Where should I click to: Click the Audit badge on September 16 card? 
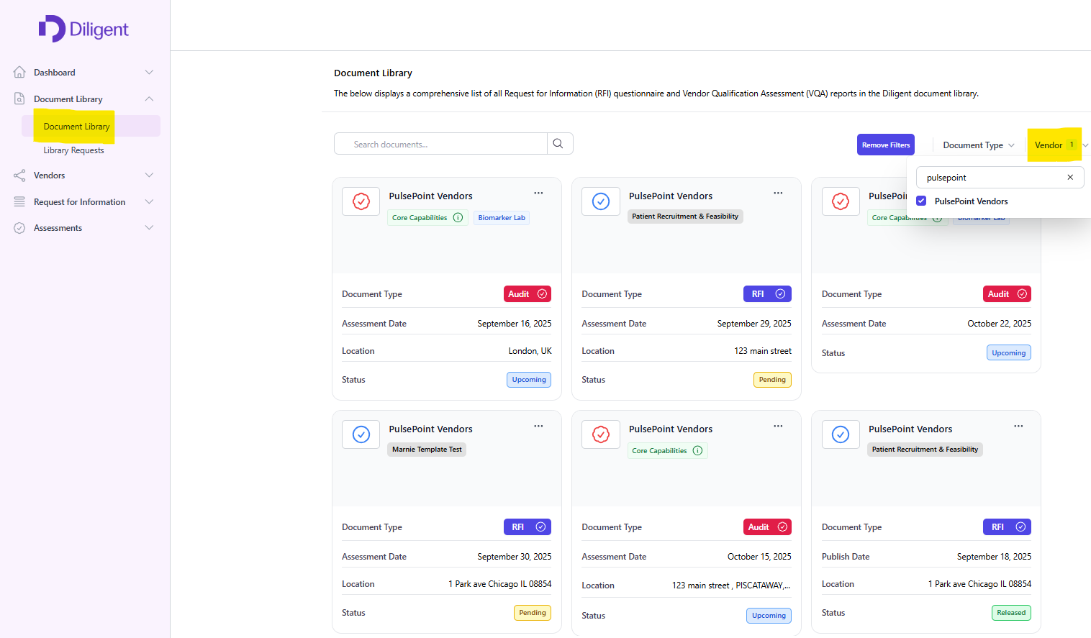[528, 293]
